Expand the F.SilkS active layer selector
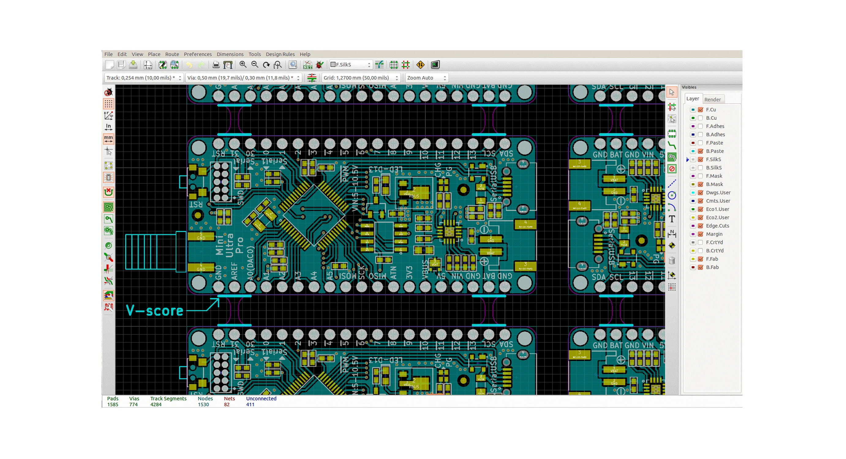 click(351, 65)
